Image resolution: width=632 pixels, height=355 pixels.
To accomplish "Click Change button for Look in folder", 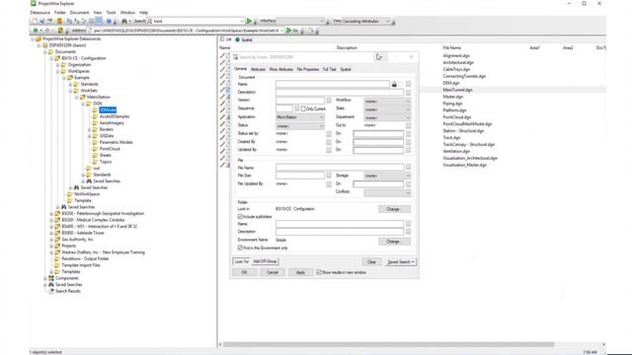I will [x=394, y=209].
